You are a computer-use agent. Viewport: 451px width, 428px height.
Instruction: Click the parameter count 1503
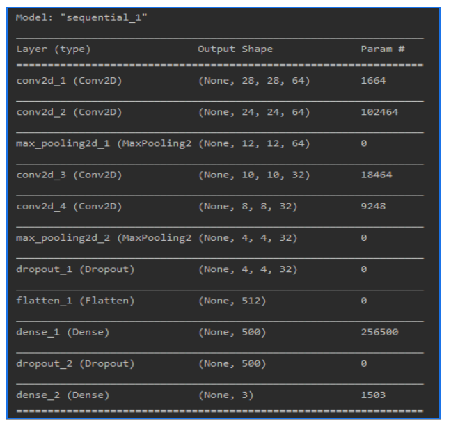(373, 395)
